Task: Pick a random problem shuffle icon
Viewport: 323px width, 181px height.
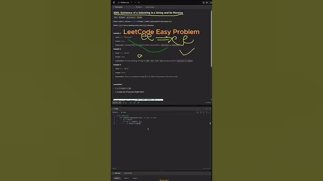Action: coord(139,3)
